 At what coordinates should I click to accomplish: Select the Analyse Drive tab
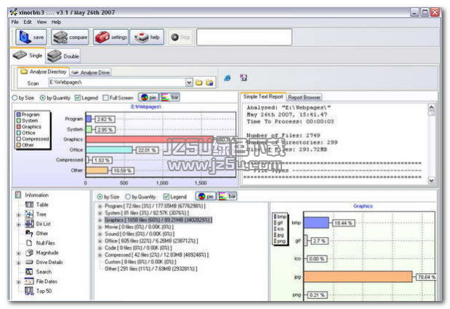(91, 73)
